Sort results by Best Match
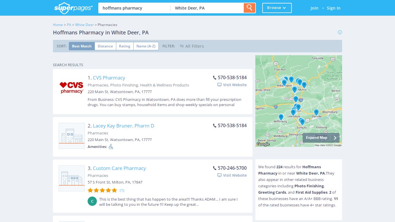 (x=82, y=46)
